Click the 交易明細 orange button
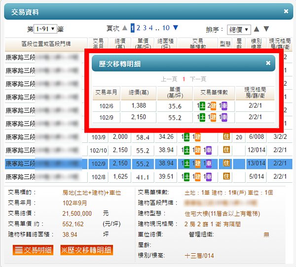296x267 pixels. (x=33, y=250)
